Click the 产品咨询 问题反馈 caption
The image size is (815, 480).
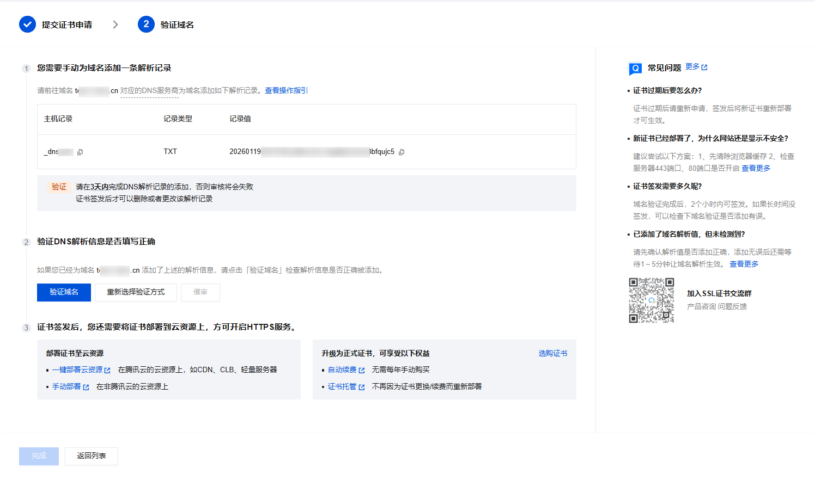(x=717, y=307)
